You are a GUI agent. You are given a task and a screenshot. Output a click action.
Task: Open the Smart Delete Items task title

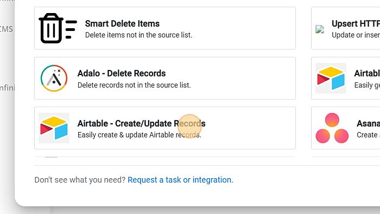[x=122, y=23]
